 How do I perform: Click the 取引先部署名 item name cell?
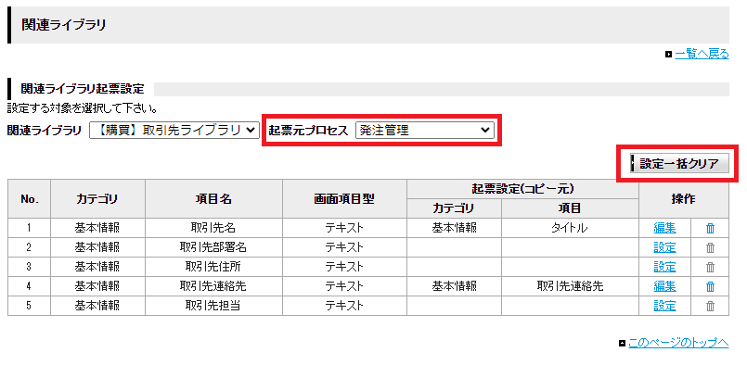click(213, 247)
